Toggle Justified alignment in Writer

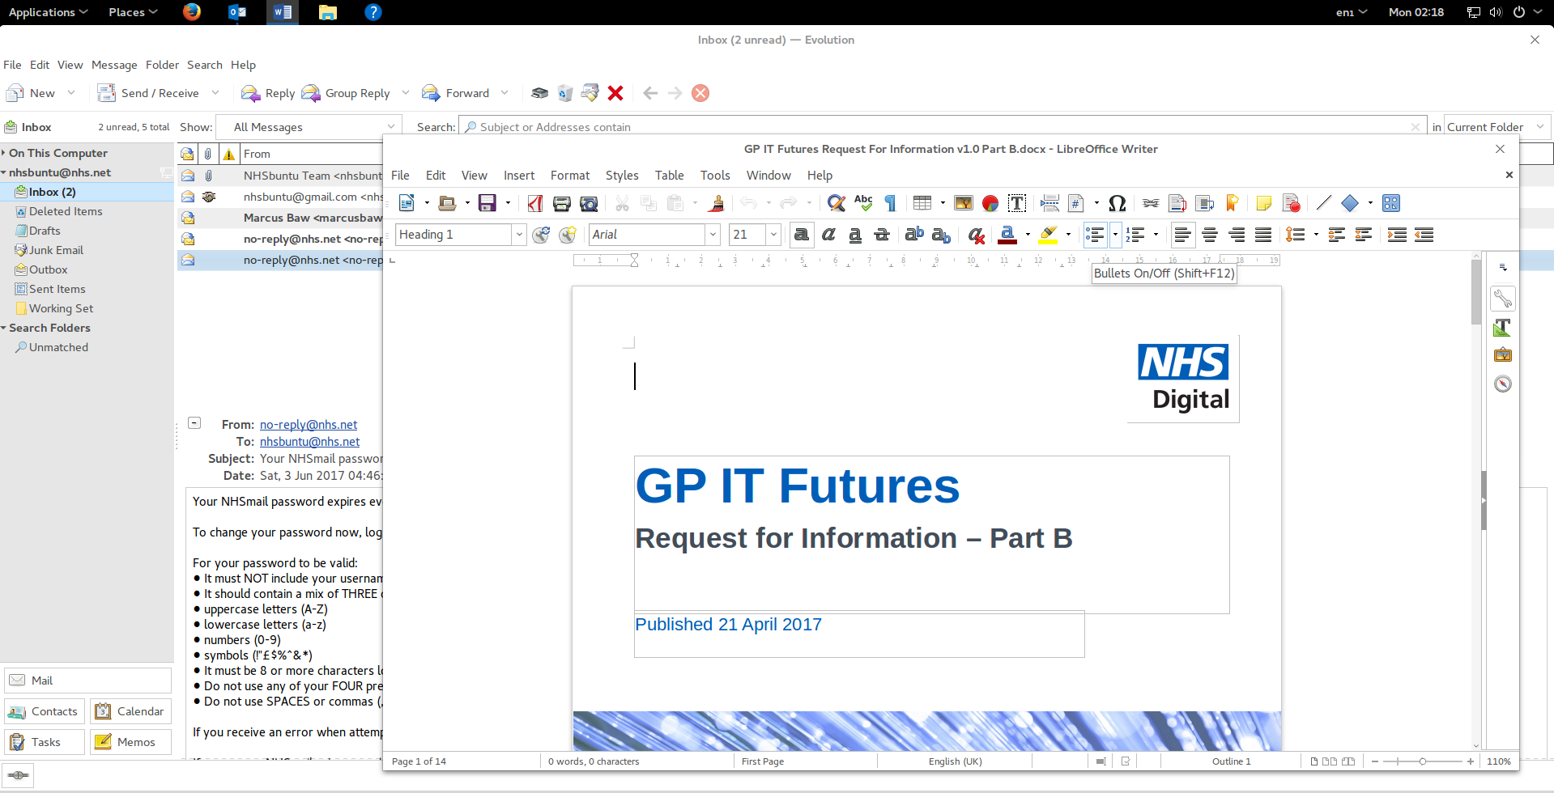(1263, 235)
